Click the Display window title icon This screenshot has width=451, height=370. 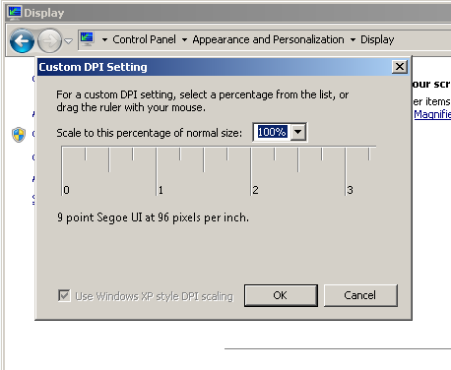pos(15,13)
